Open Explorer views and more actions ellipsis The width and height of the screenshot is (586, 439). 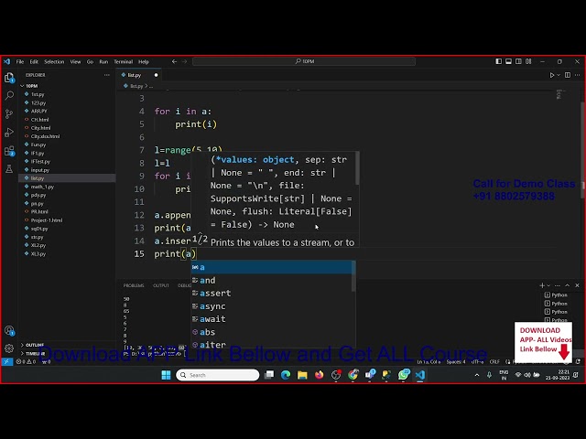107,75
